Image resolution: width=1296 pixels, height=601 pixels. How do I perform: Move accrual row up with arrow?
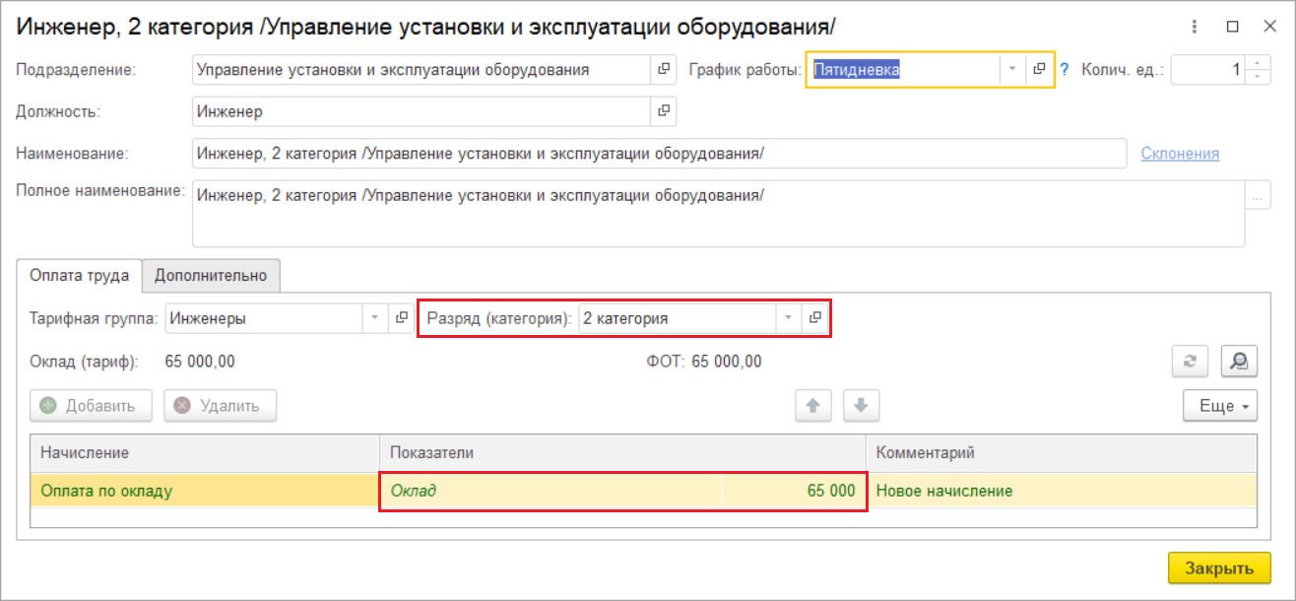pyautogui.click(x=813, y=405)
